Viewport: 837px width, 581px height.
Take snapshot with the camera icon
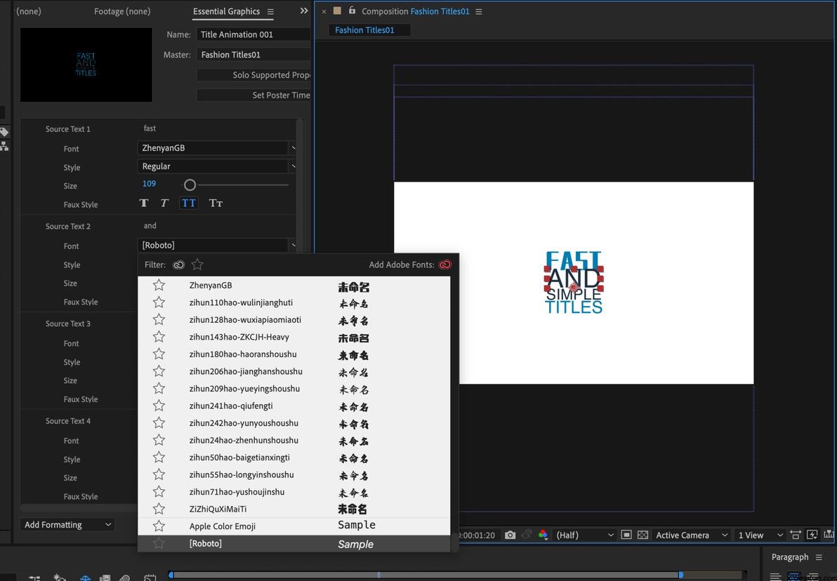point(510,535)
